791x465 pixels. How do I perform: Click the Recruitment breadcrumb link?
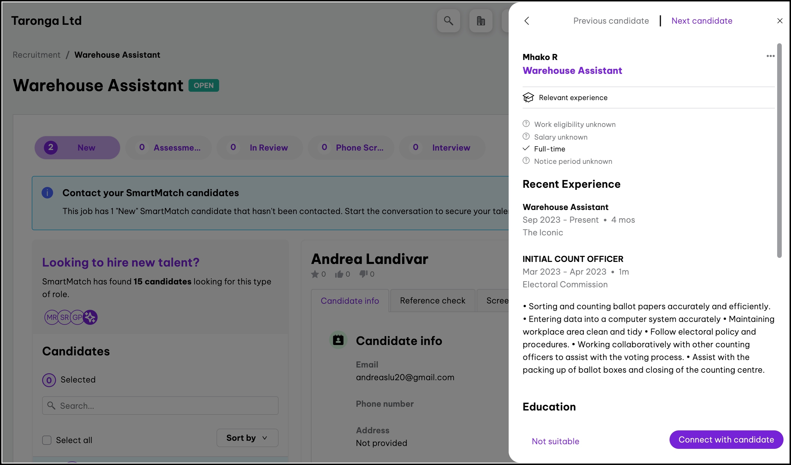coord(36,55)
